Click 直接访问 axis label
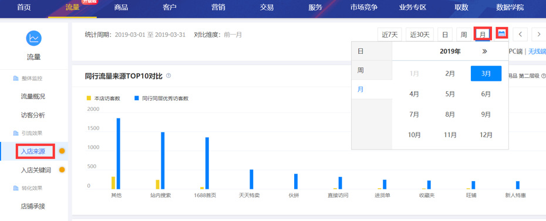The width and height of the screenshot is (546, 221). 338,195
